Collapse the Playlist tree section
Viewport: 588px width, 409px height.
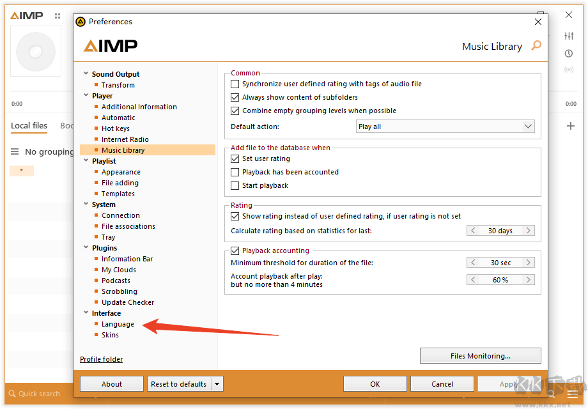pyautogui.click(x=86, y=160)
